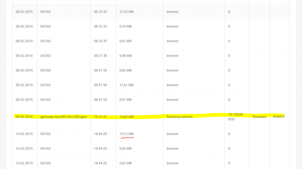This screenshot has height=169, width=302.
Task: Click the highlighted 19,82 MB value
Action: [x=126, y=117]
